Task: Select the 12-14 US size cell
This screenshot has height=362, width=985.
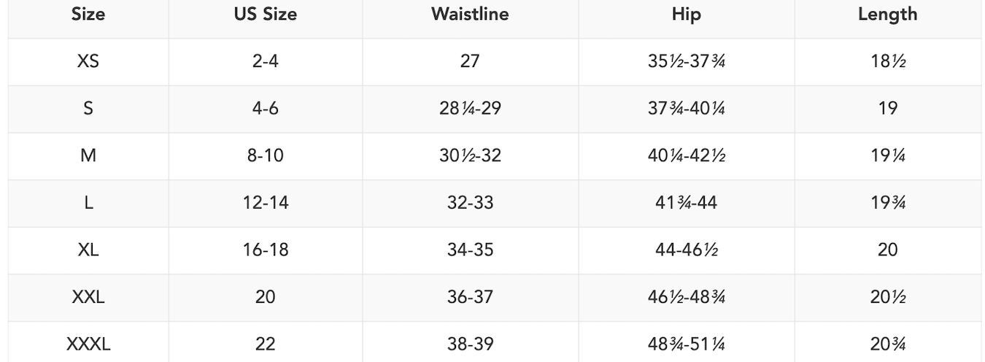Action: [266, 203]
